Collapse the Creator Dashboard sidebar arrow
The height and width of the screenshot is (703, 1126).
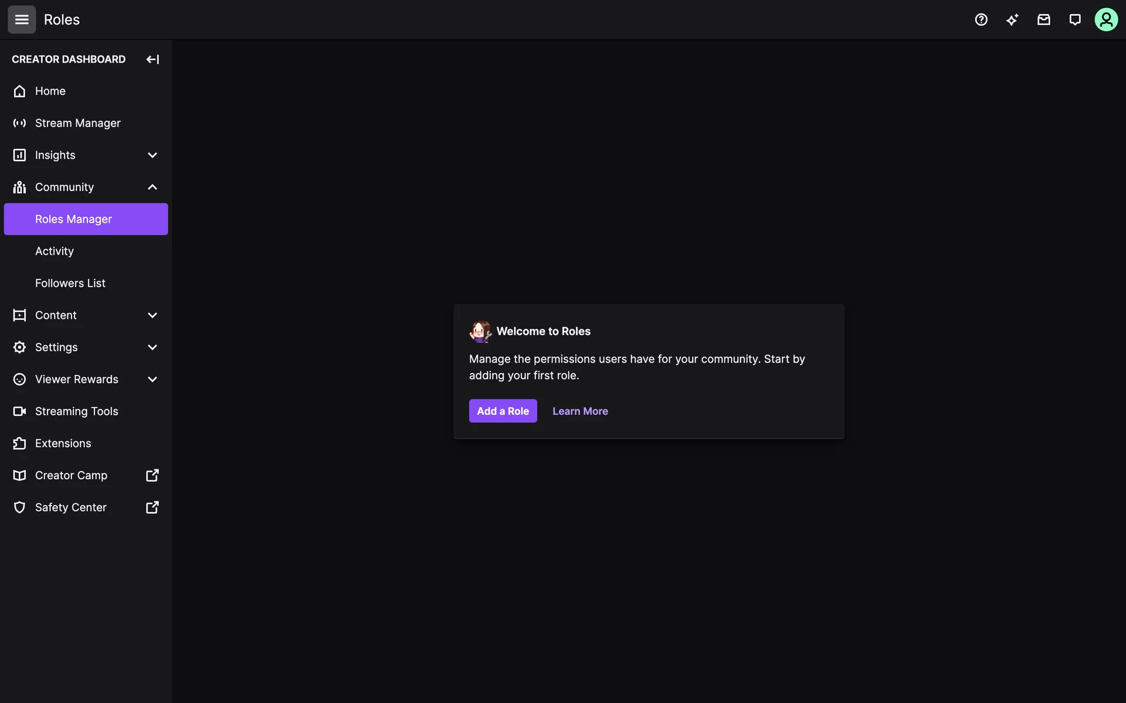pos(152,59)
